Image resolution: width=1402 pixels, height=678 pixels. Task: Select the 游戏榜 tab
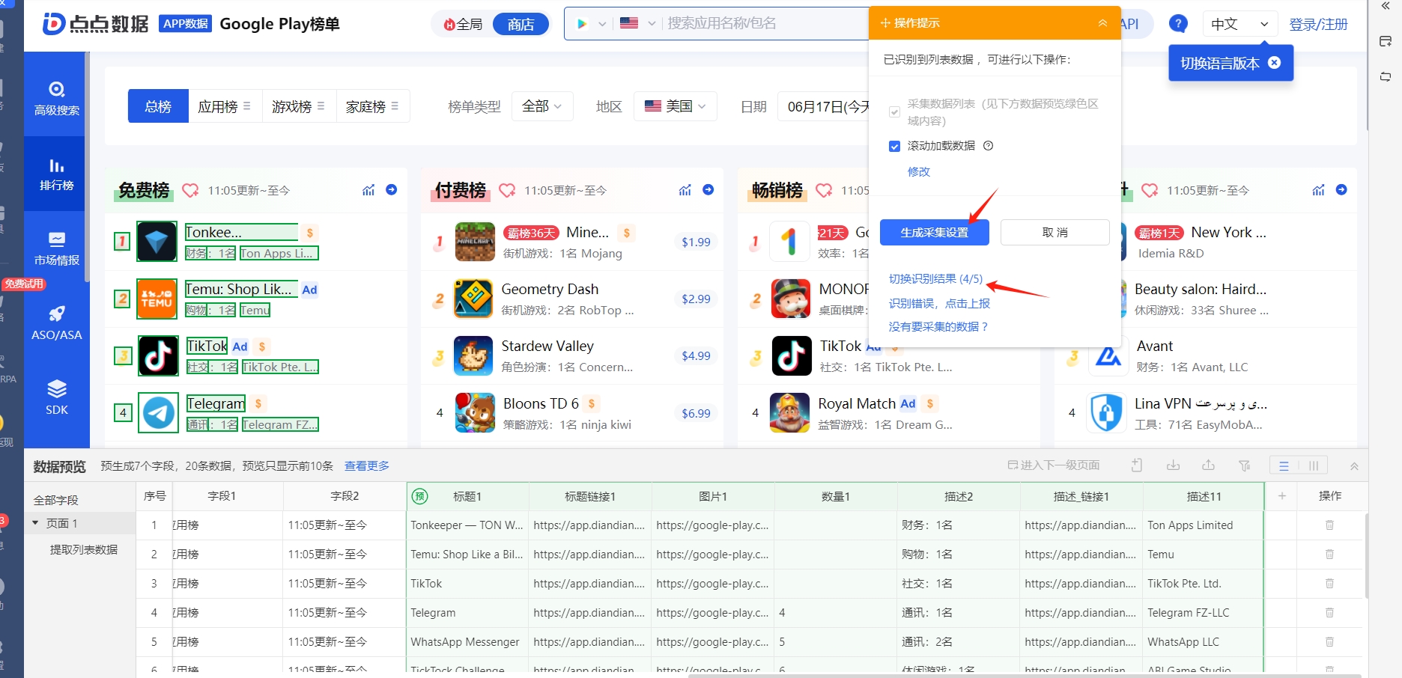click(x=299, y=106)
